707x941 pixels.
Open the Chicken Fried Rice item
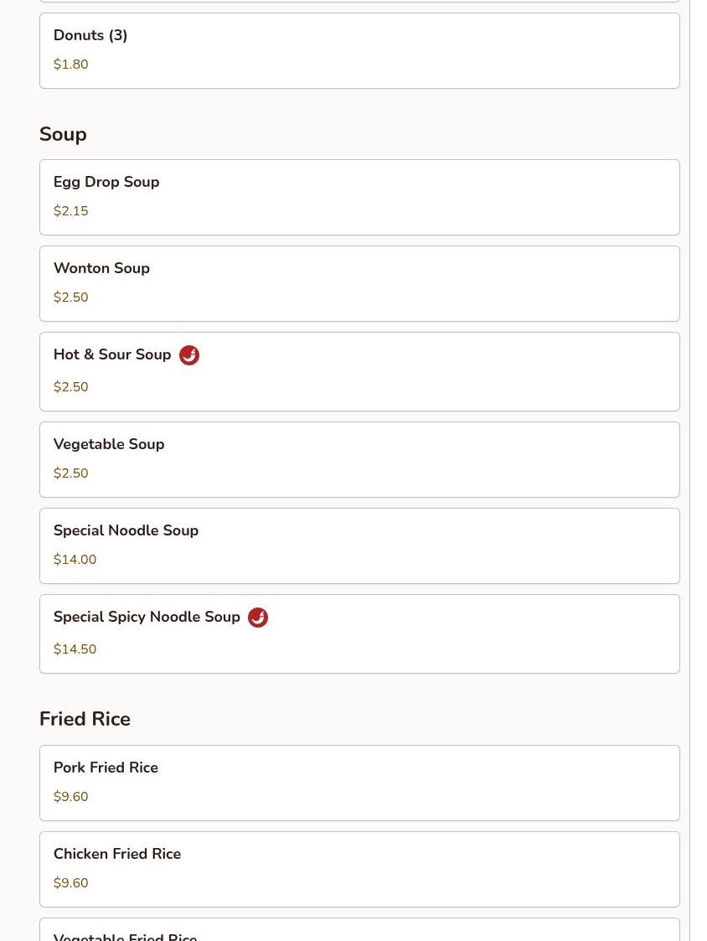point(359,869)
